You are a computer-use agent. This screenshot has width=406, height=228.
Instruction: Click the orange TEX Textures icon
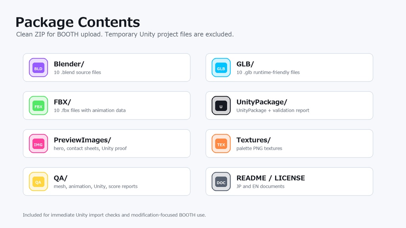221,143
